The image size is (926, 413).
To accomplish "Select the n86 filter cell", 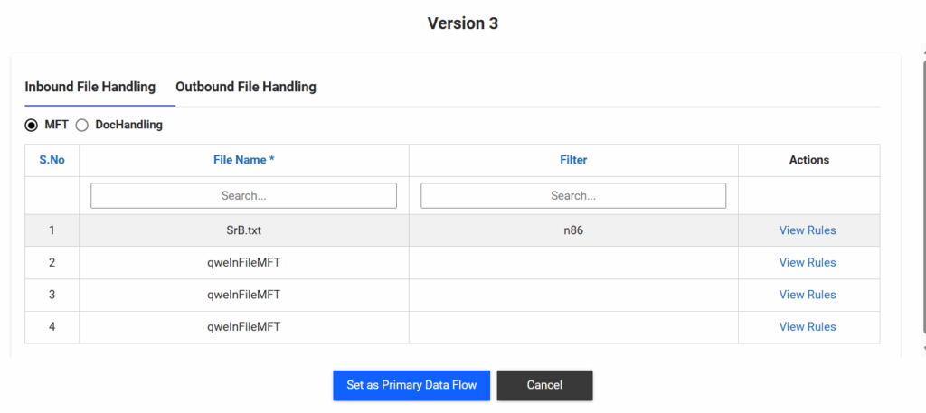I will [573, 230].
